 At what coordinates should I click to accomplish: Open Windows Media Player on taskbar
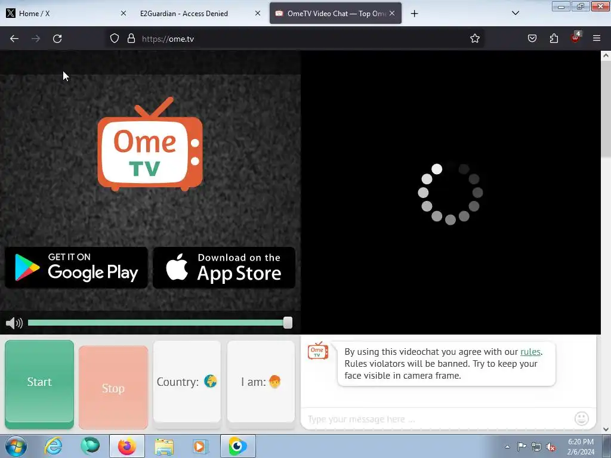pyautogui.click(x=200, y=446)
